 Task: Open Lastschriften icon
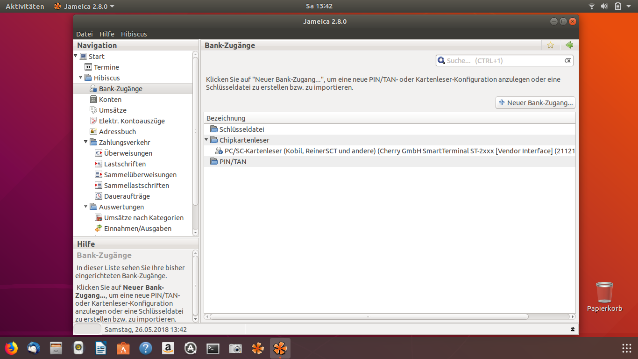(x=99, y=164)
